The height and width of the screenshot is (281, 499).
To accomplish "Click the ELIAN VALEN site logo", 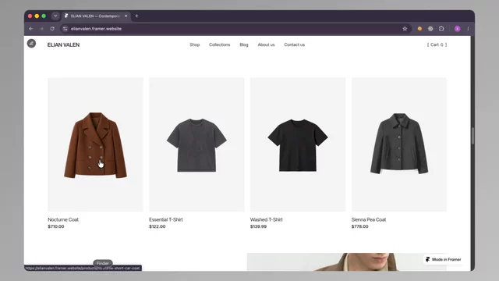I will (x=63, y=45).
